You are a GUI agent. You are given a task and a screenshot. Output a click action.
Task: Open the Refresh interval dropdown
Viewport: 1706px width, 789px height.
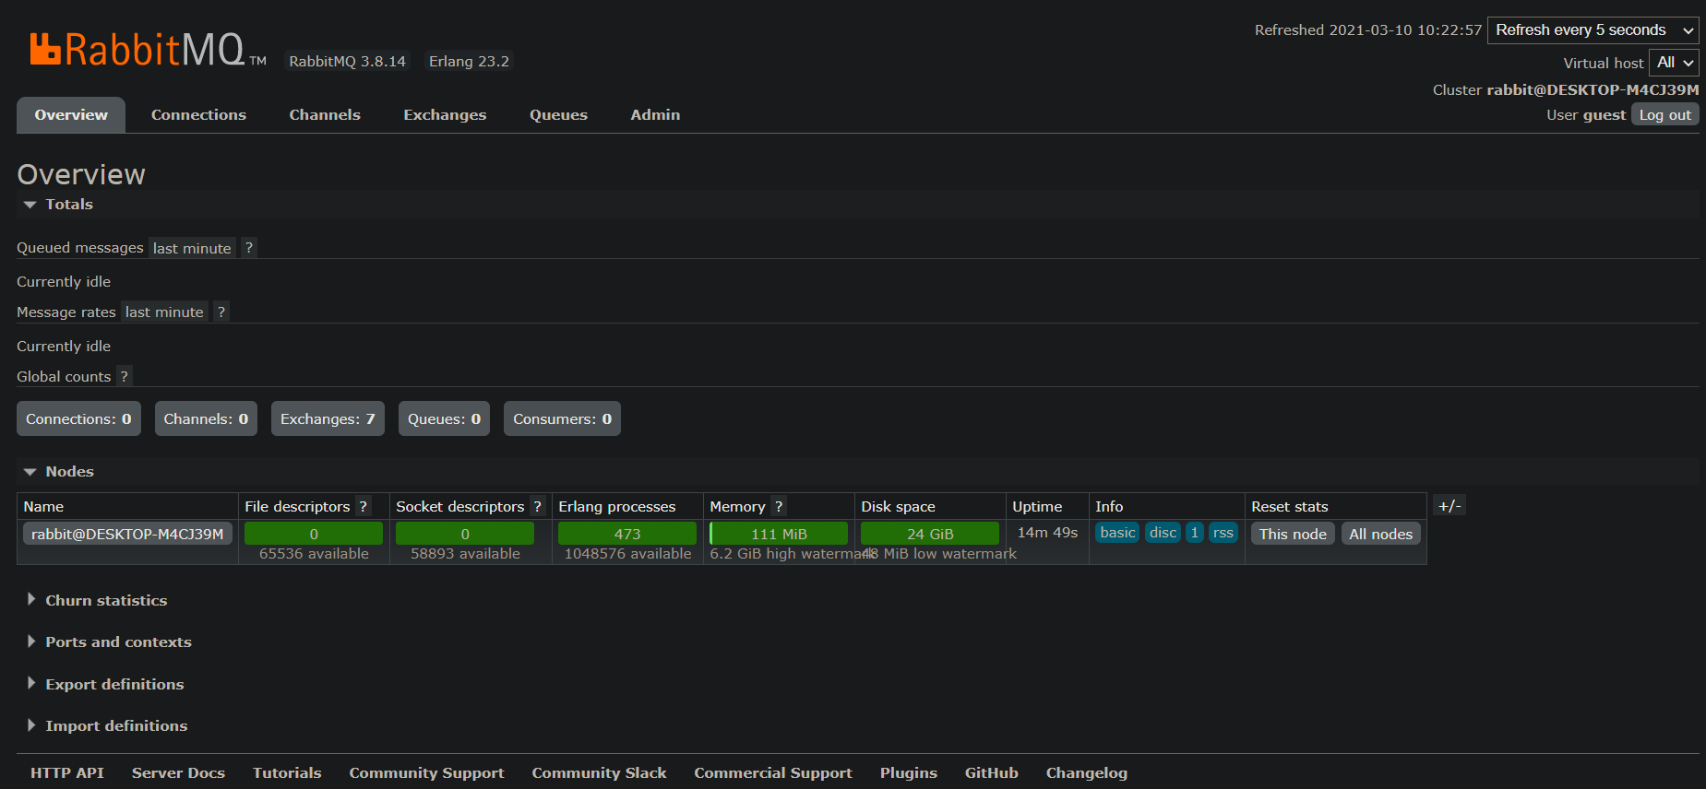pyautogui.click(x=1593, y=30)
